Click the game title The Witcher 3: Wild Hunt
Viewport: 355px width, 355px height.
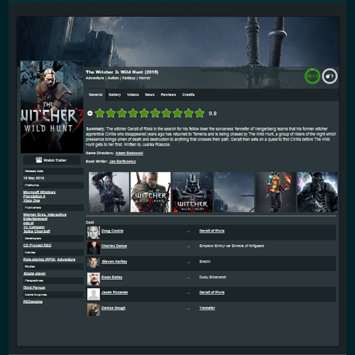tap(122, 72)
